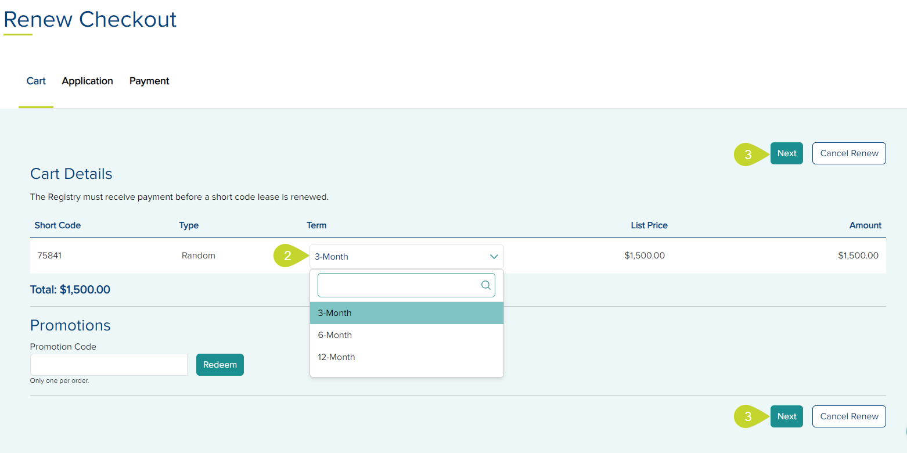Click inside the Promotion Code input field
The width and height of the screenshot is (907, 453).
coord(108,364)
